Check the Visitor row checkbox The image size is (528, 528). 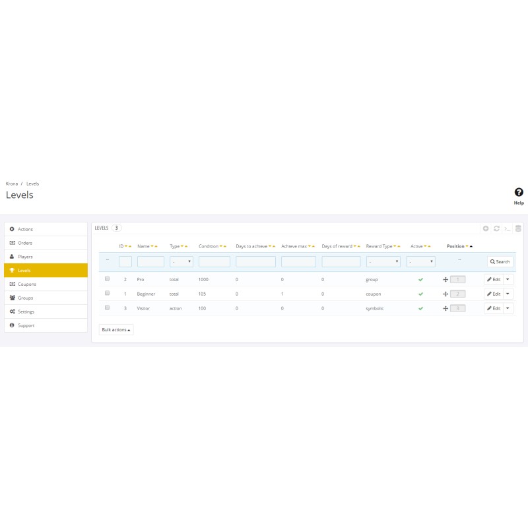[107, 308]
